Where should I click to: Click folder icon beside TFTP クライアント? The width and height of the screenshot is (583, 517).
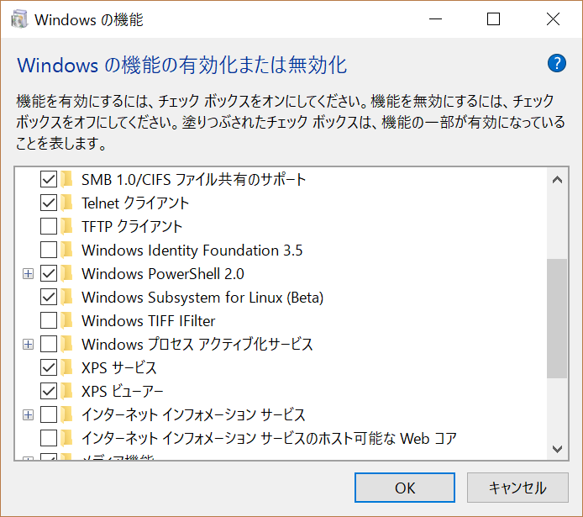point(67,226)
